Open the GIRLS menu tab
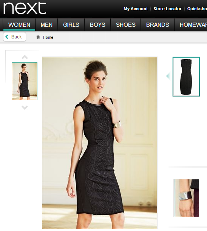 71,25
